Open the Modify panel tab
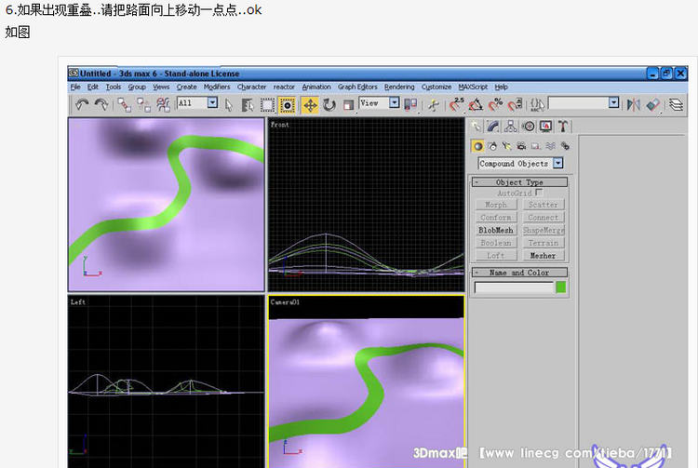Image resolution: width=698 pixels, height=468 pixels. [x=493, y=127]
